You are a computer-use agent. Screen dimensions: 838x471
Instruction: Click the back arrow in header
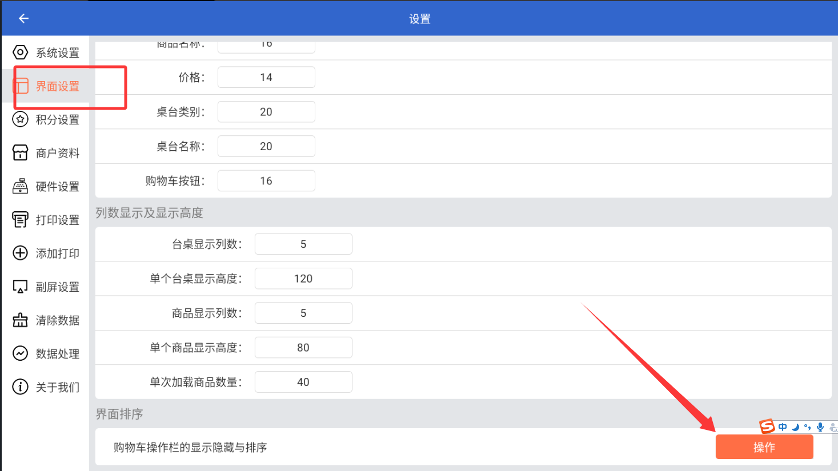coord(23,18)
